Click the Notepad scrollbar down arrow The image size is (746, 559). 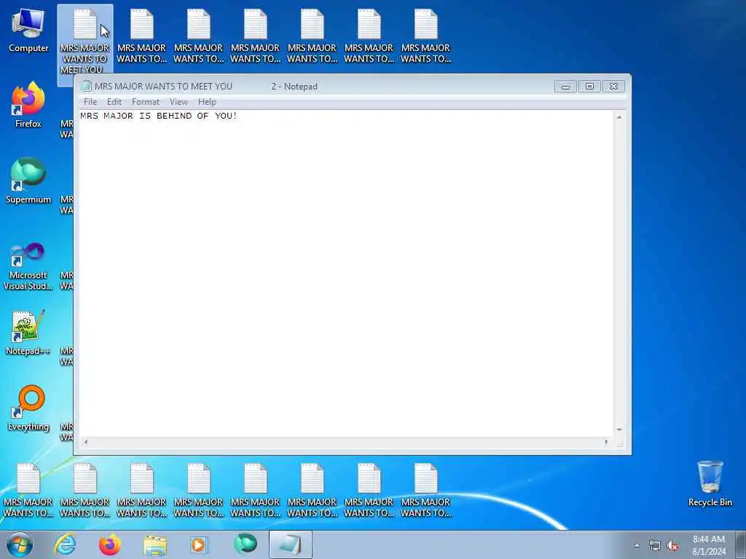coord(619,429)
